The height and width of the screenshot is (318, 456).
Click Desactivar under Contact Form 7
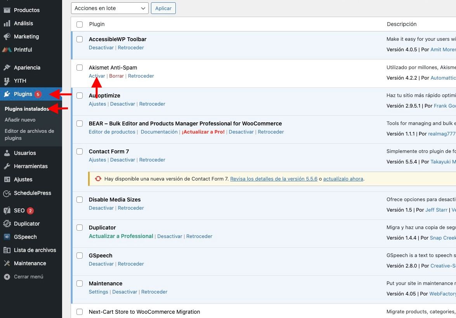tap(122, 160)
